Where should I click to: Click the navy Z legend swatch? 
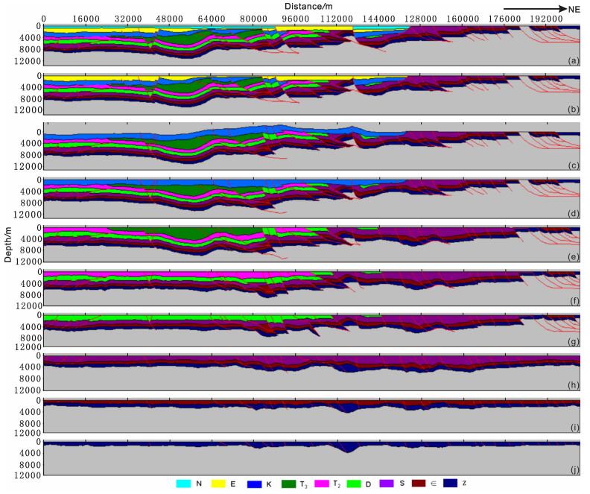451,484
